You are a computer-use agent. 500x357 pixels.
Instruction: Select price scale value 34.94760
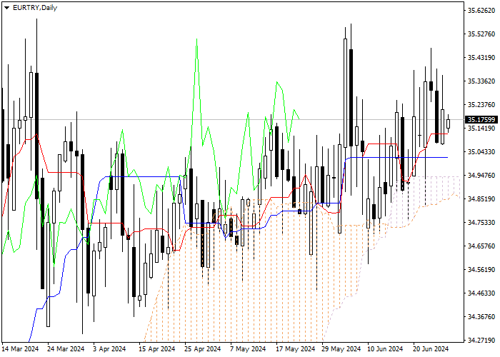click(x=481, y=176)
